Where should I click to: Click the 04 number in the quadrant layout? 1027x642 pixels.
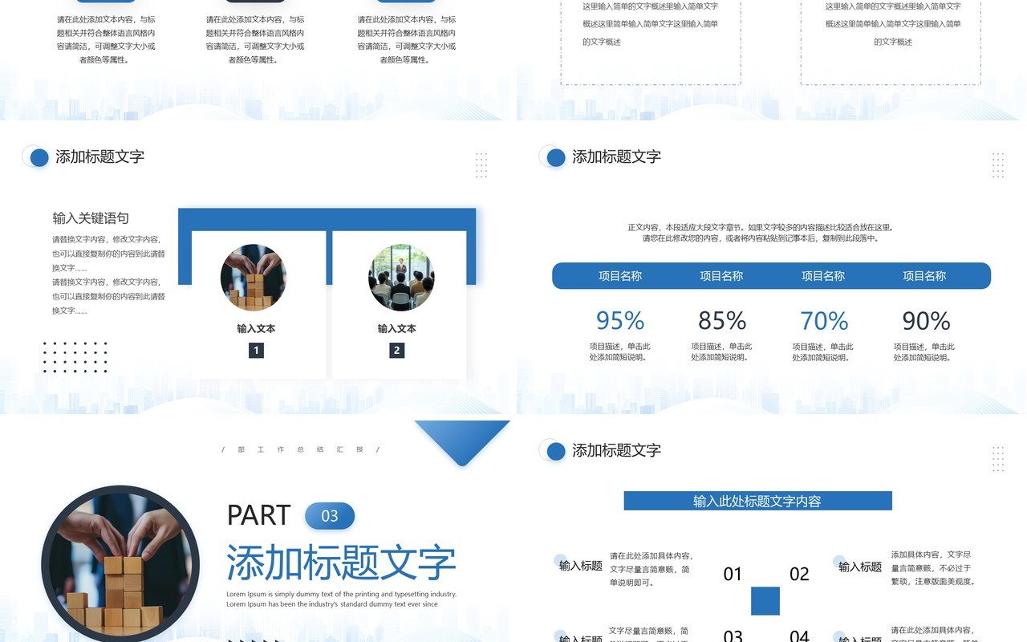point(799,636)
